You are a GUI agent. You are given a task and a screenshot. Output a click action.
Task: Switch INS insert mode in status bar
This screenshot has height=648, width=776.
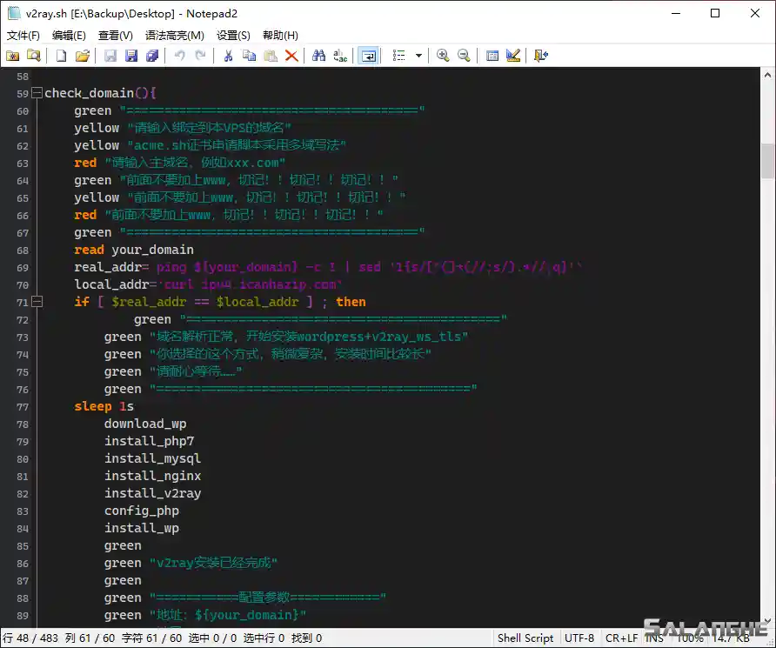tap(653, 638)
